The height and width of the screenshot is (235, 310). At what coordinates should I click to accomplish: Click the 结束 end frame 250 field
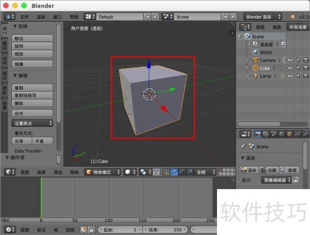pos(166,229)
